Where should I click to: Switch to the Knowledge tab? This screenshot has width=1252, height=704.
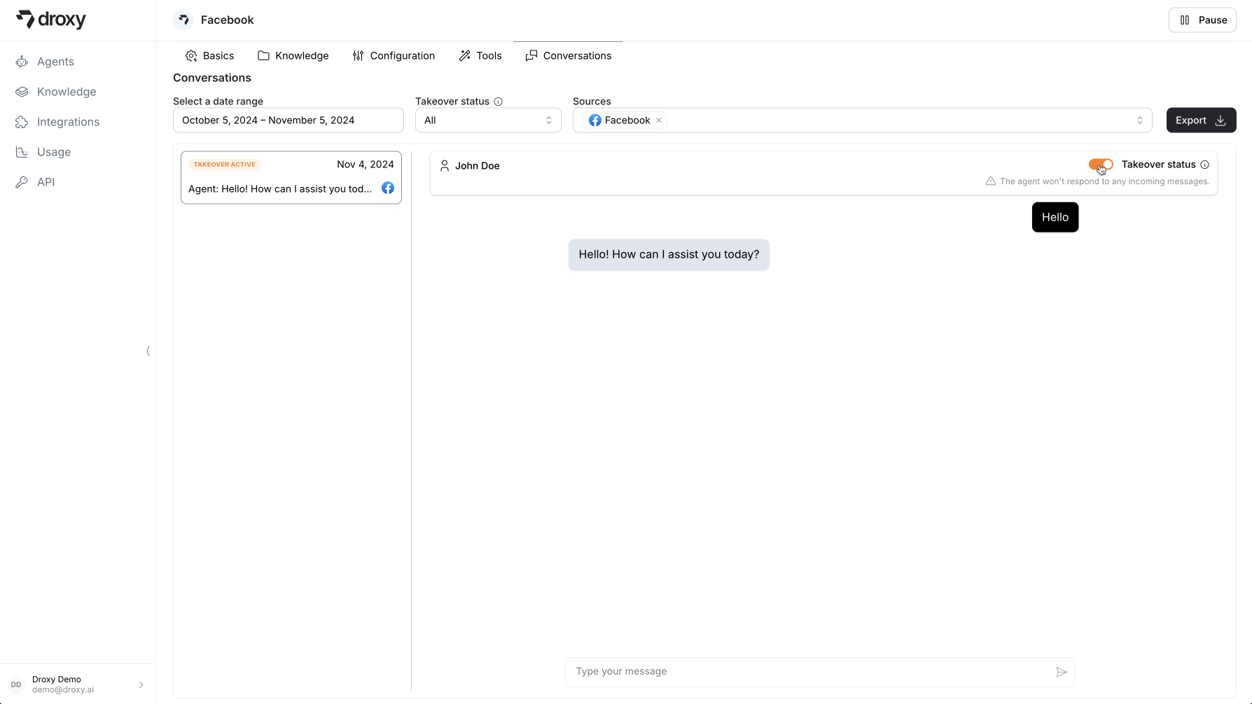293,56
